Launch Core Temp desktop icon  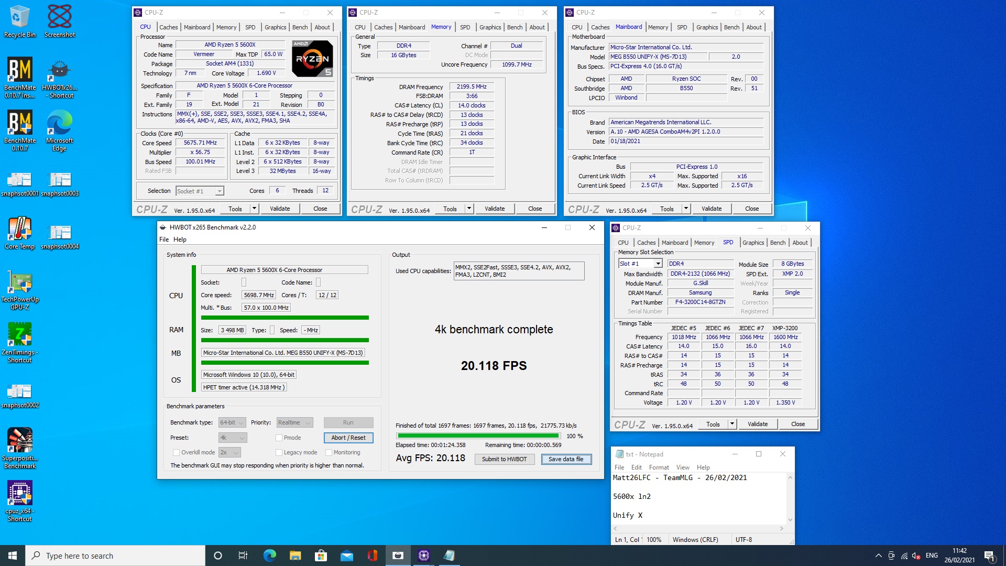[20, 233]
